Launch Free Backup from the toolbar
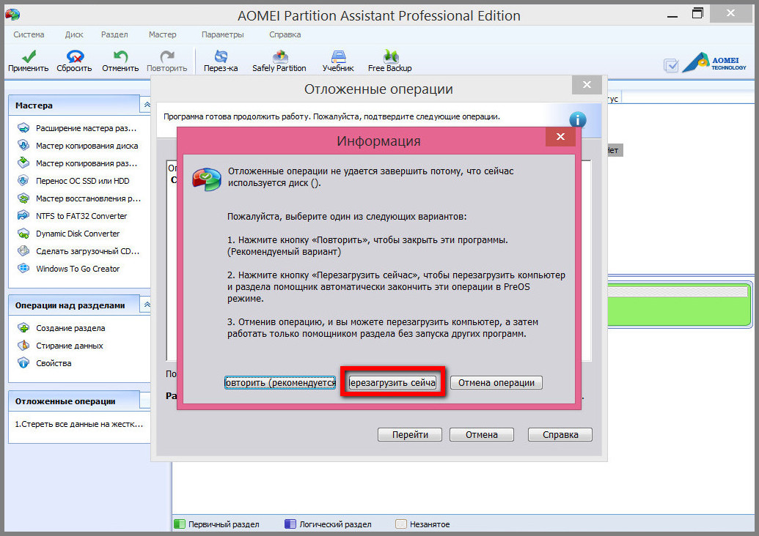Image resolution: width=759 pixels, height=536 pixels. click(389, 61)
